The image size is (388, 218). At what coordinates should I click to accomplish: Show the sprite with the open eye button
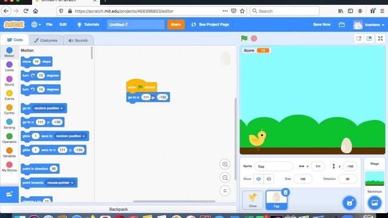[x=258, y=179]
